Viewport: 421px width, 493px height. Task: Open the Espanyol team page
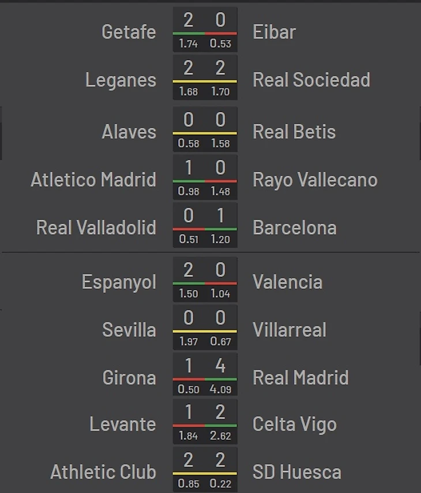[119, 282]
